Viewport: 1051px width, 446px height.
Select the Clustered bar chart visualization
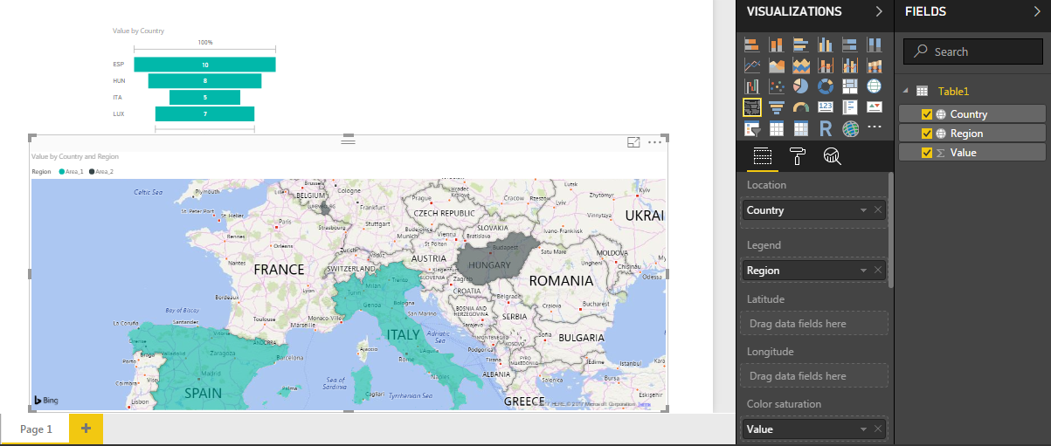[800, 44]
